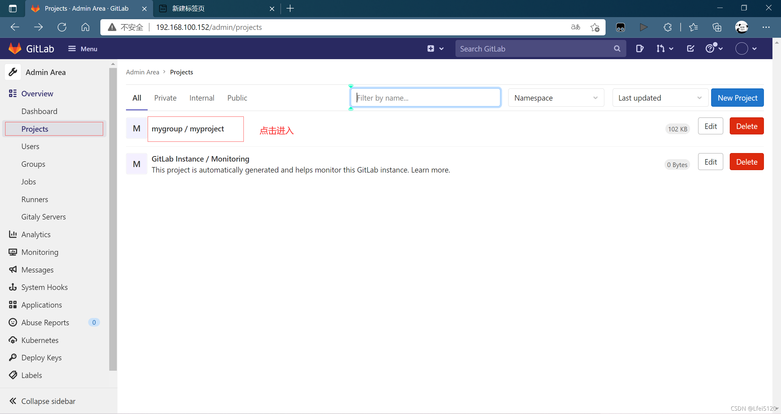Collapse sidebar using double-chevron toggle
Screen dimensions: 781x414
pos(13,401)
